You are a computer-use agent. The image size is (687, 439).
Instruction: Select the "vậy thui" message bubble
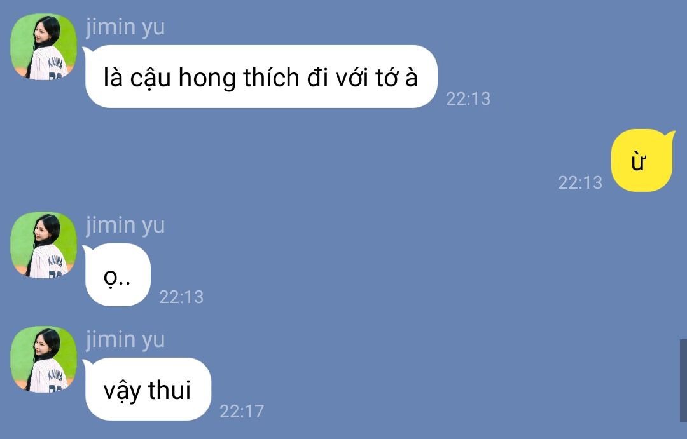(147, 389)
